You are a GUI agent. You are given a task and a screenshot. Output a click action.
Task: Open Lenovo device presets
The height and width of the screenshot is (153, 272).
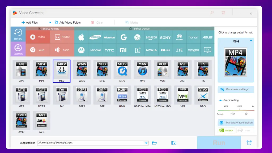pos(95,50)
